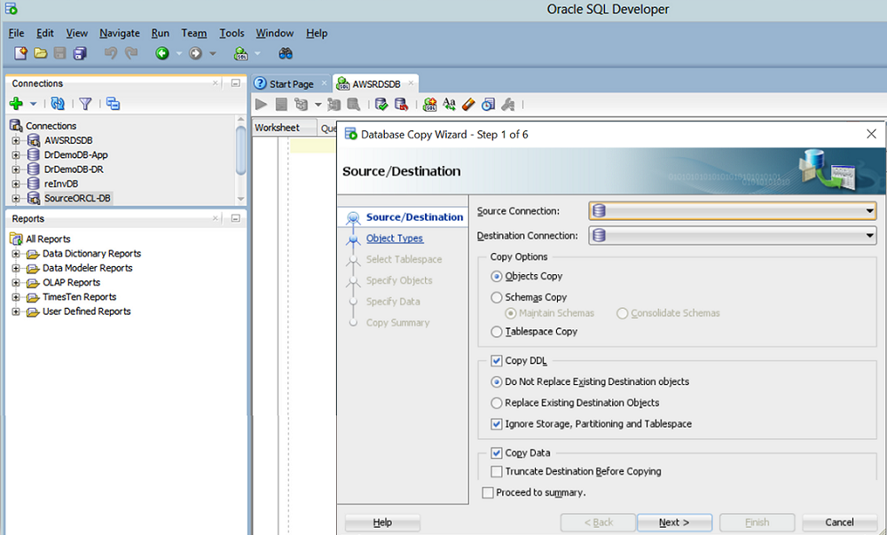Create a new connection with the green plus icon
887x535 pixels.
18,104
